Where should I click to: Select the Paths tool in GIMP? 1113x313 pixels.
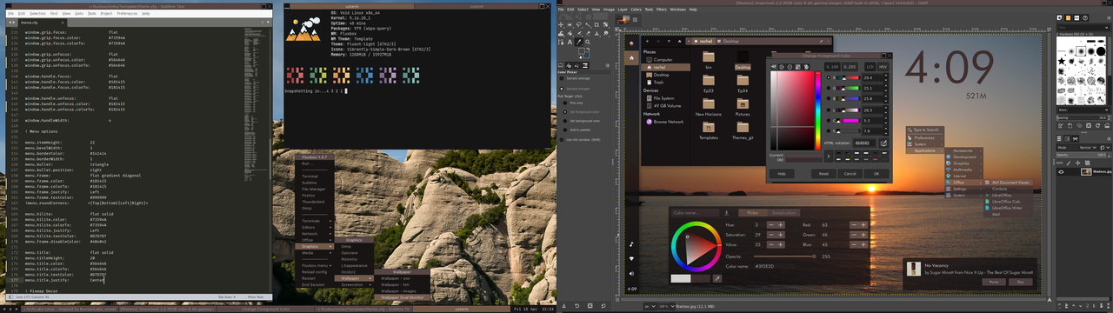[x=561, y=42]
